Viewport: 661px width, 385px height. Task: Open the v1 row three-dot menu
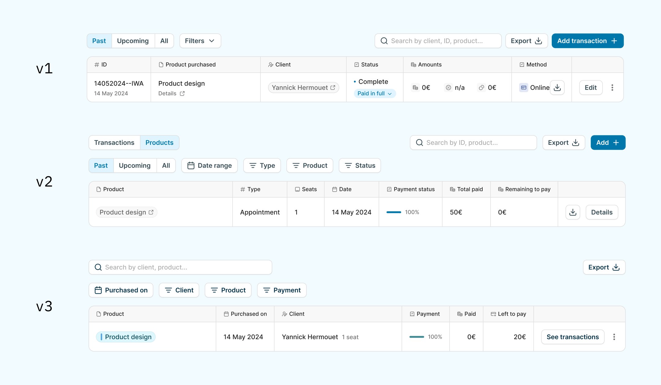point(612,88)
